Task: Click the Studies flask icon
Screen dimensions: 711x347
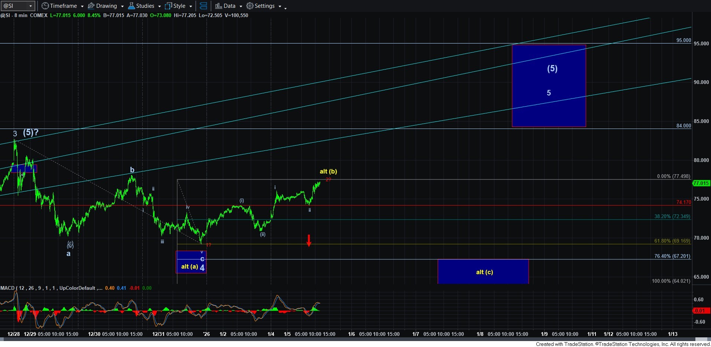Action: click(132, 6)
